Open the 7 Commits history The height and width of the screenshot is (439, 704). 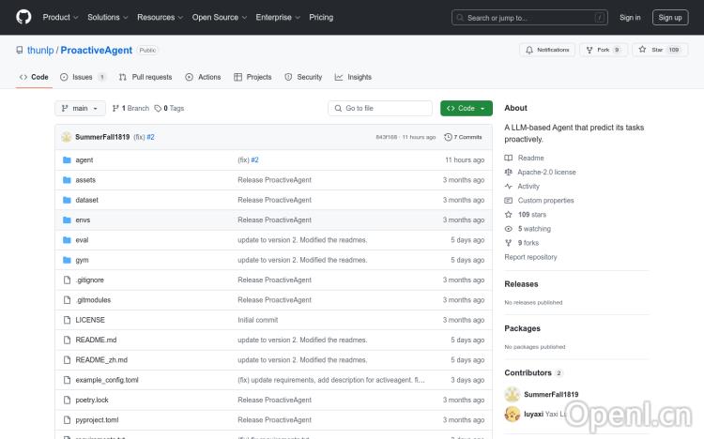[x=467, y=137]
